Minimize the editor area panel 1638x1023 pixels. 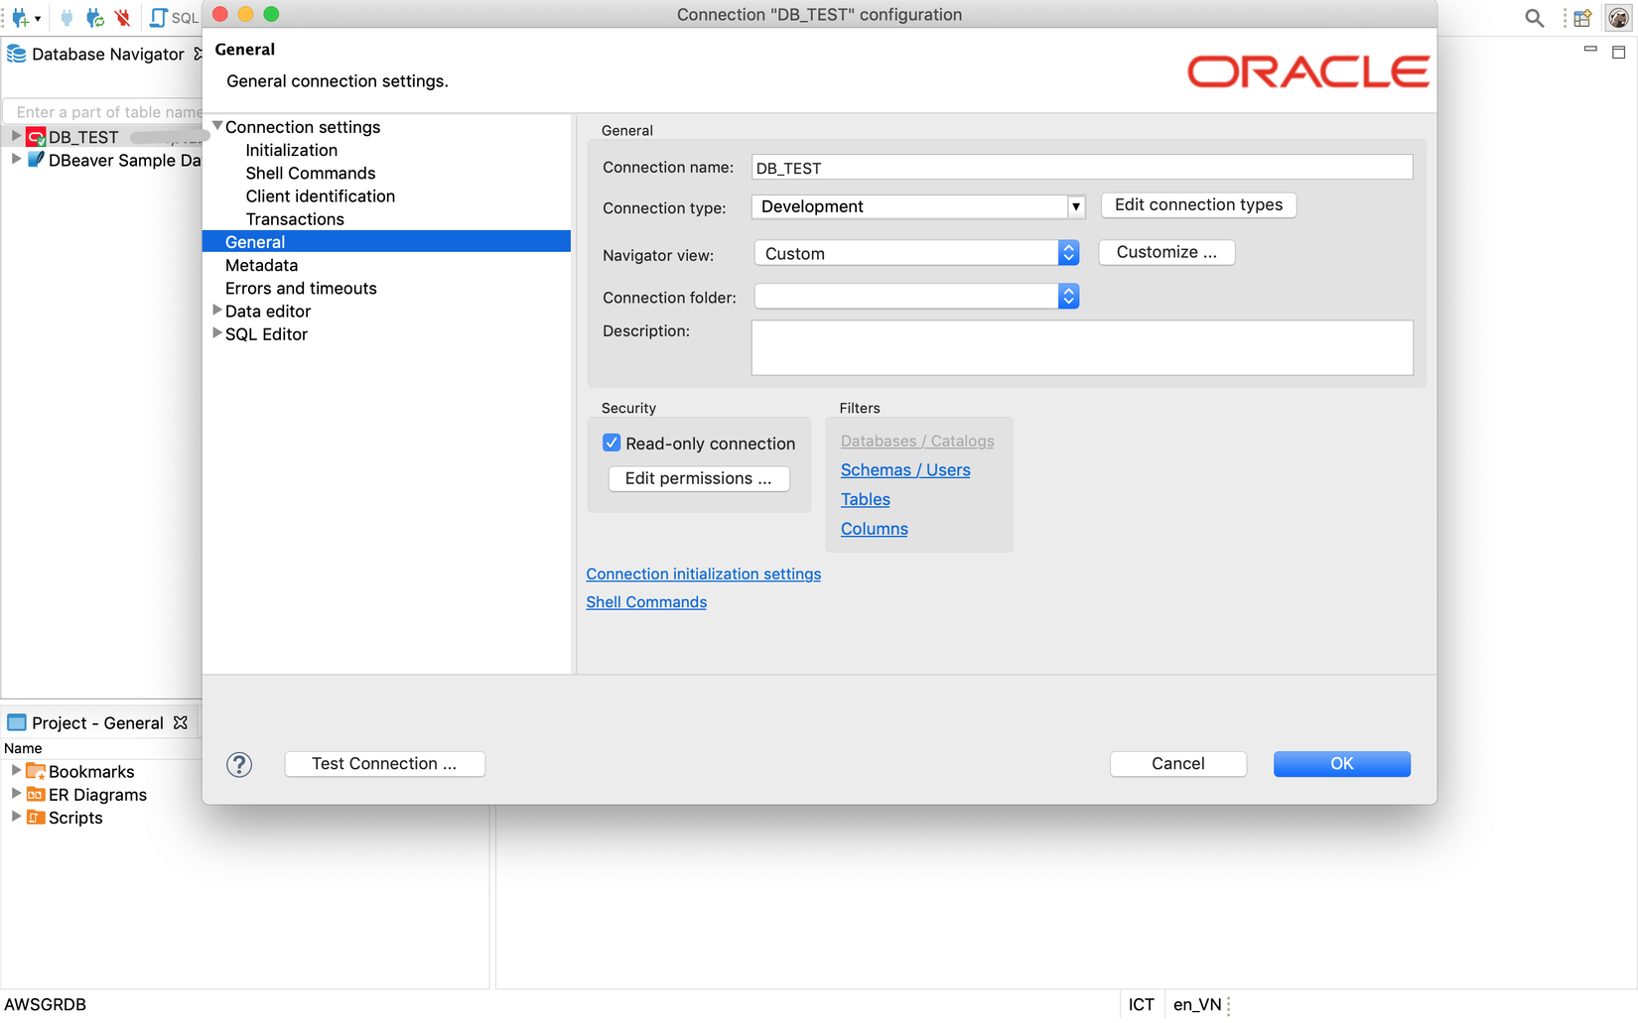tap(1590, 49)
